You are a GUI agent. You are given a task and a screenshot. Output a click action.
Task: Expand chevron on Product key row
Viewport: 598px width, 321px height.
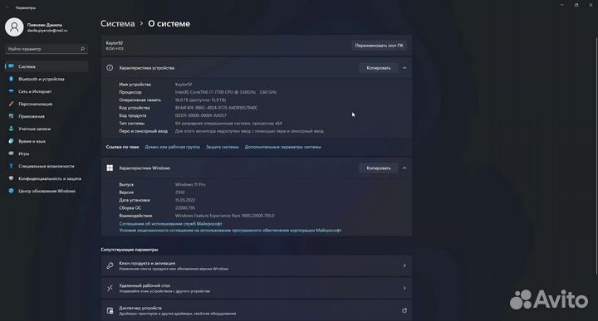pos(404,265)
